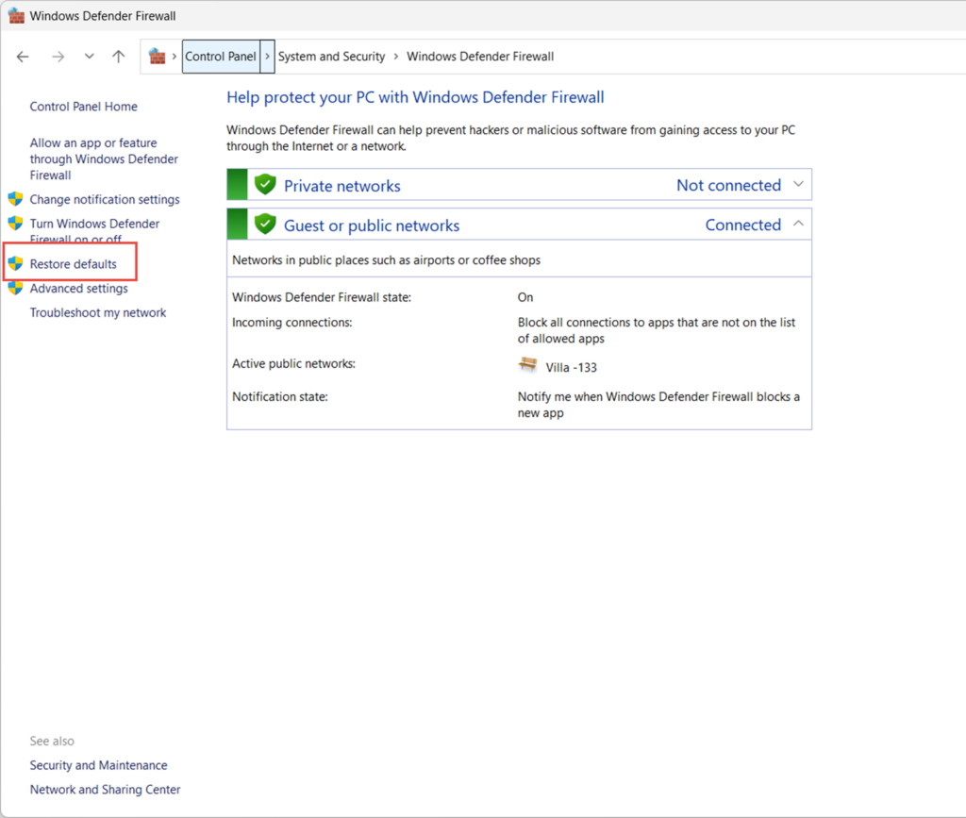Click Restore defaults link
Image resolution: width=966 pixels, height=818 pixels.
pos(74,263)
